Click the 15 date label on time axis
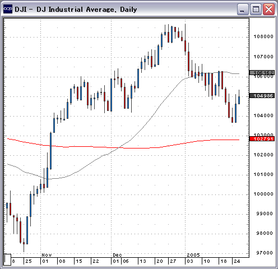 coord(79,261)
